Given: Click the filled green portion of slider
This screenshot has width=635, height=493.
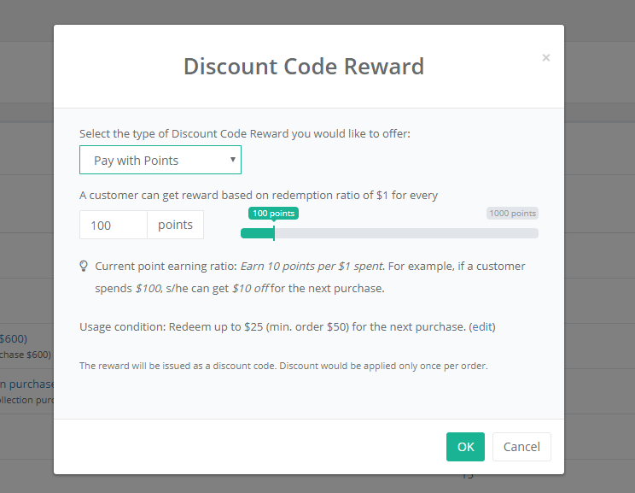Looking at the screenshot, I should click(x=257, y=233).
